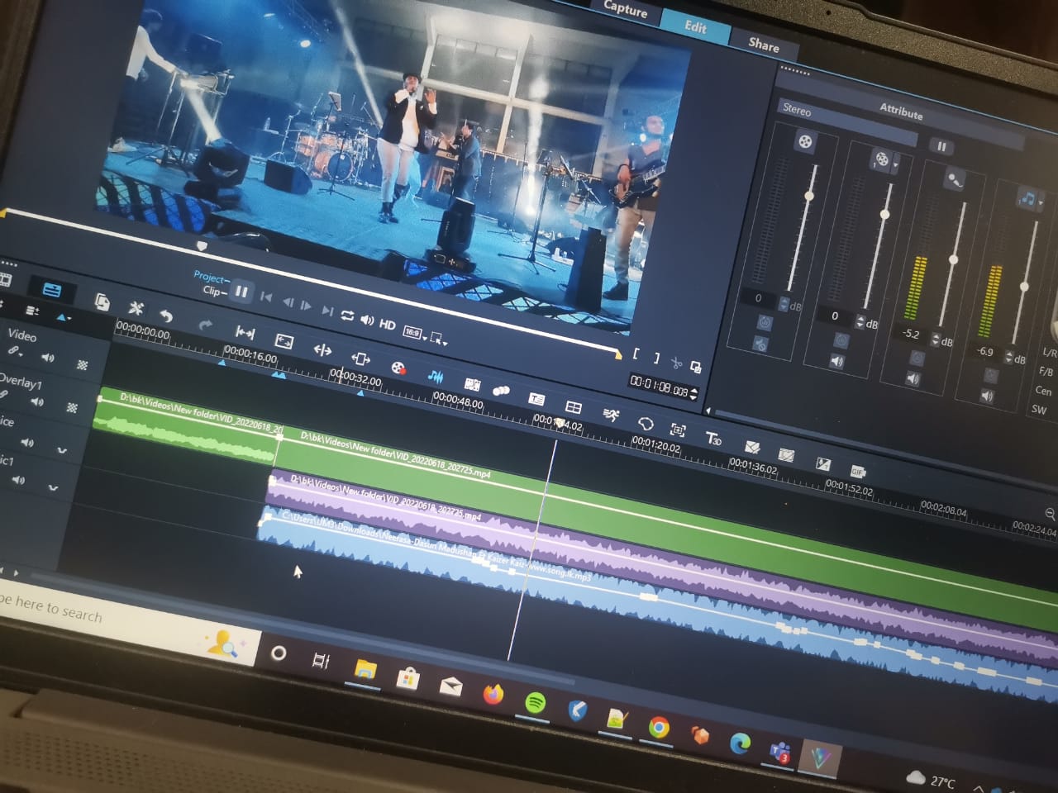Click the system volume speaker in preview controls
1058x793 pixels.
pyautogui.click(x=367, y=321)
